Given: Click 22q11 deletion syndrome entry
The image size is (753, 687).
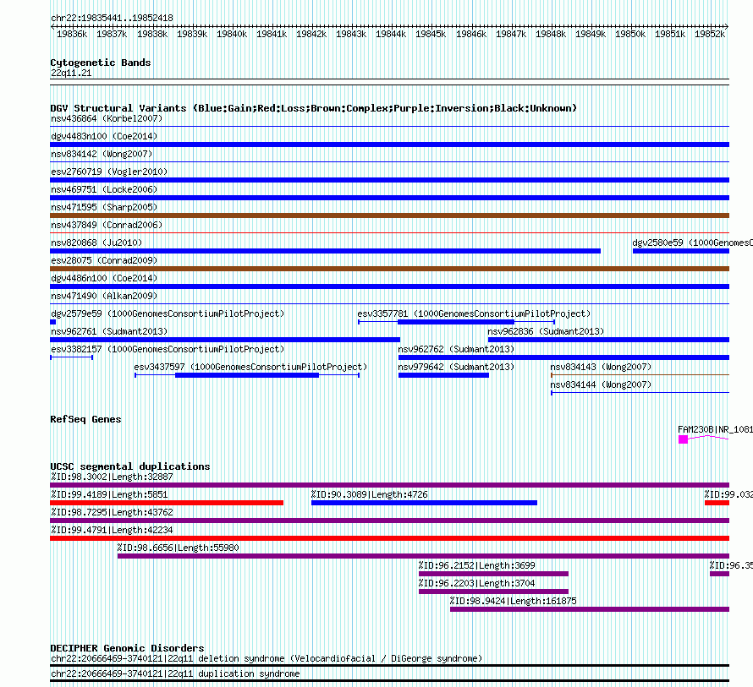Looking at the screenshot, I should [266, 659].
